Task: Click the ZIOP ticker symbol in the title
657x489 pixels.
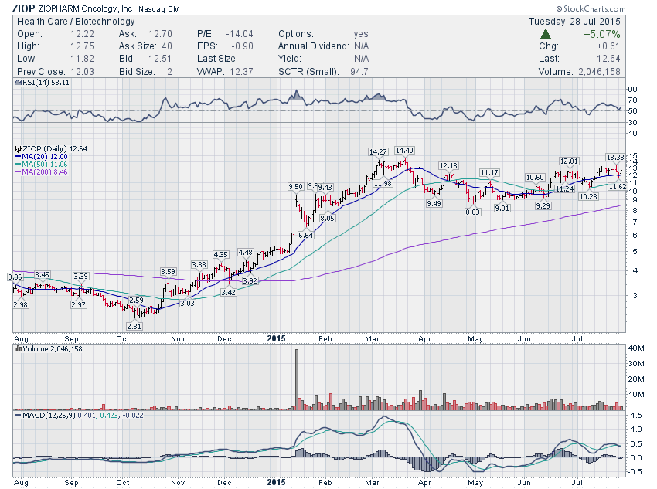Action: click(x=23, y=8)
